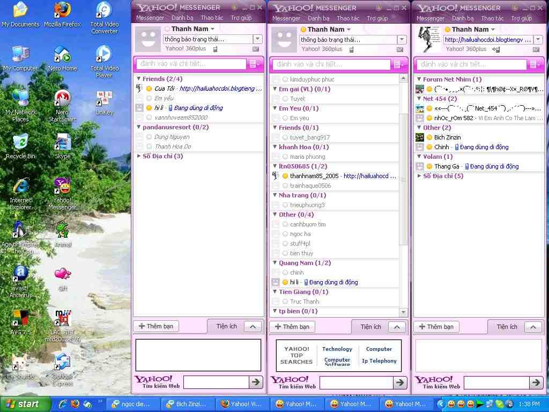Collapse pandanusresort (0/2) group
549x412 pixels.
pyautogui.click(x=139, y=127)
